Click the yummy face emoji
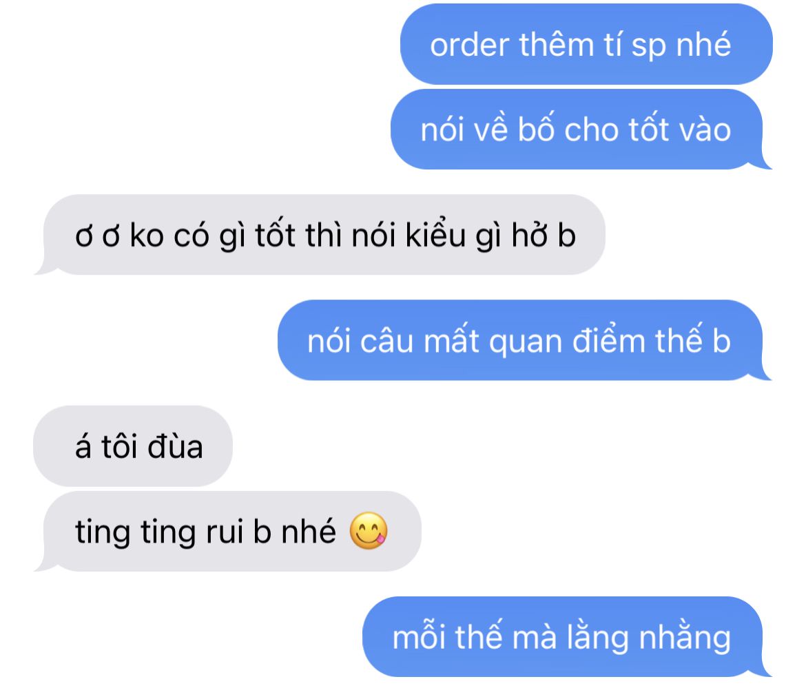Image resolution: width=806 pixels, height=688 pixels. coord(368,531)
